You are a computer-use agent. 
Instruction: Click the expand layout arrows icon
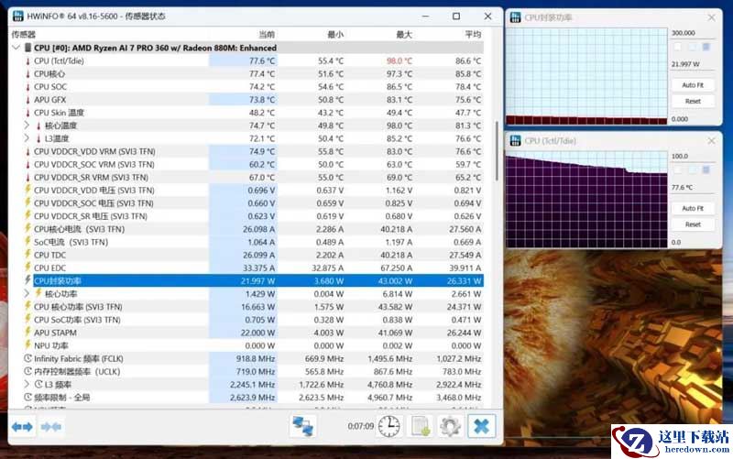[x=22, y=426]
